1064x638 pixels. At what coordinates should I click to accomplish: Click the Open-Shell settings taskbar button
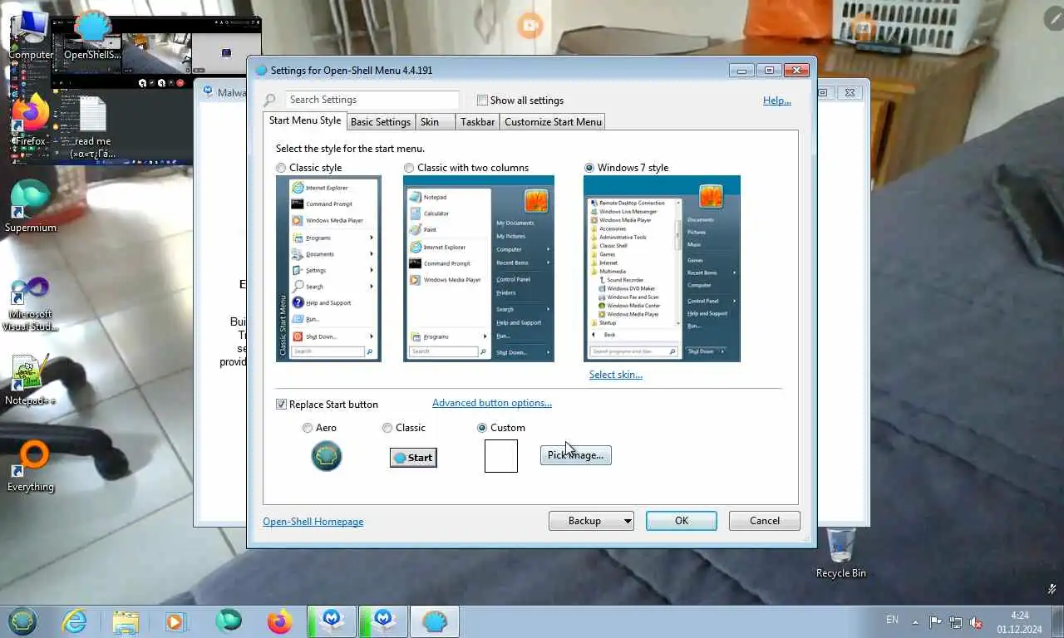[435, 621]
